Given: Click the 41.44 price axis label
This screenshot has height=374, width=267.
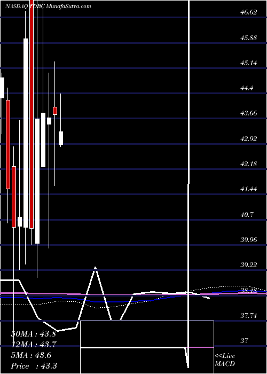Looking at the screenshot, I should 249,189.
